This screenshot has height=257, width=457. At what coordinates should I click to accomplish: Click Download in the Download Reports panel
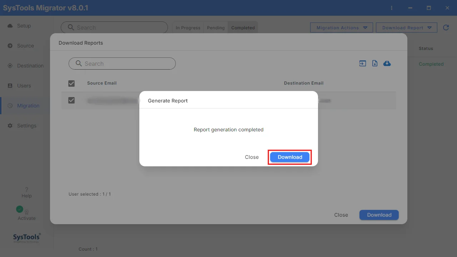tap(379, 215)
